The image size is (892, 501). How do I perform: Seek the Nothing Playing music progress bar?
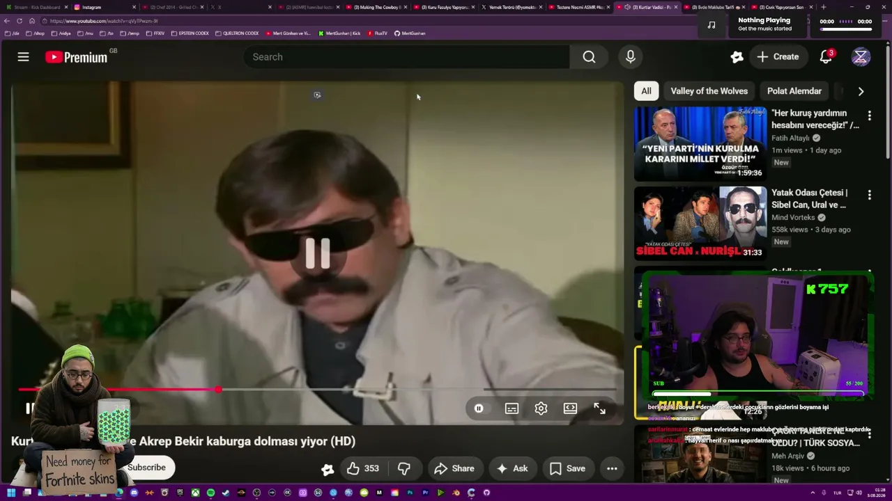click(846, 29)
